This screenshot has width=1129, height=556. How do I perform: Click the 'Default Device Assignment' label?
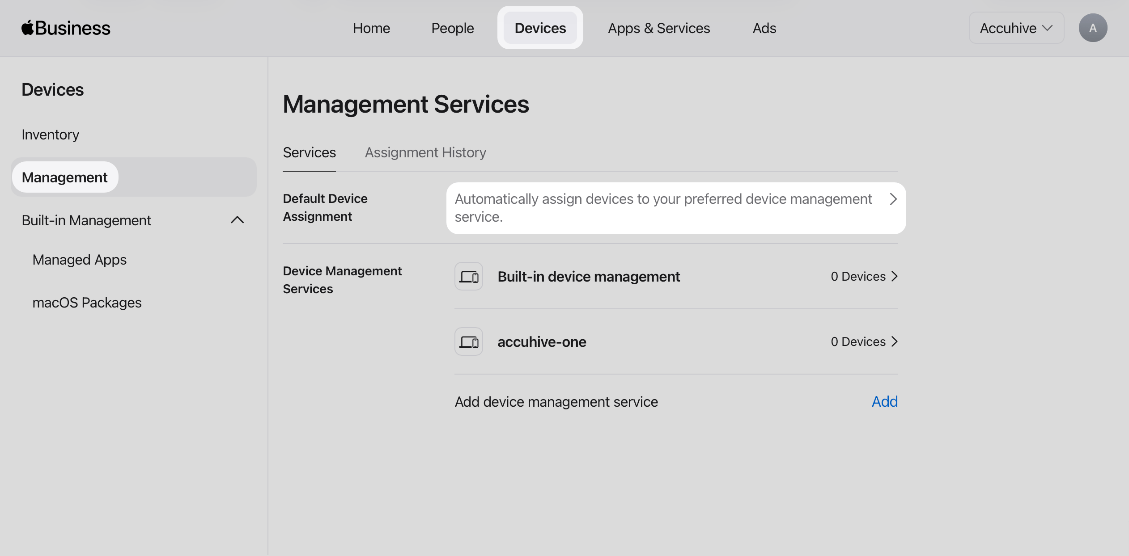[325, 207]
